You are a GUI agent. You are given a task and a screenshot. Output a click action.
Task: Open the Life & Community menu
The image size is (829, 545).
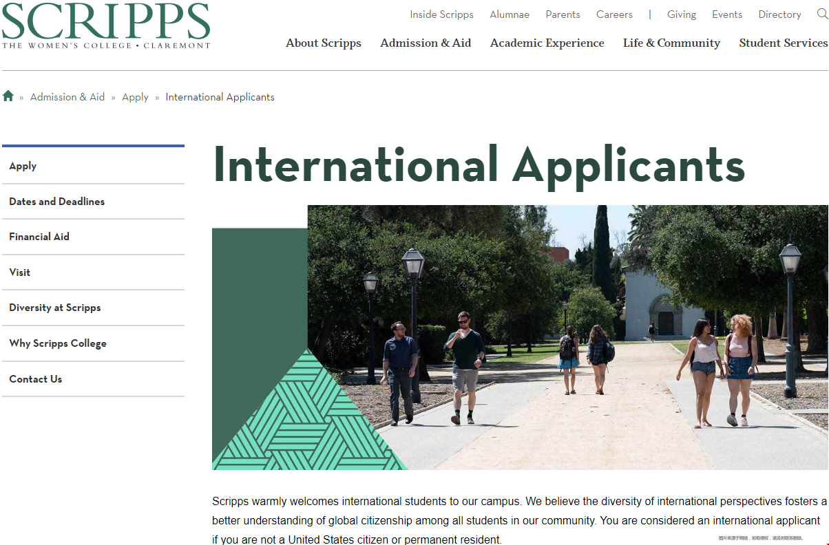pyautogui.click(x=671, y=43)
